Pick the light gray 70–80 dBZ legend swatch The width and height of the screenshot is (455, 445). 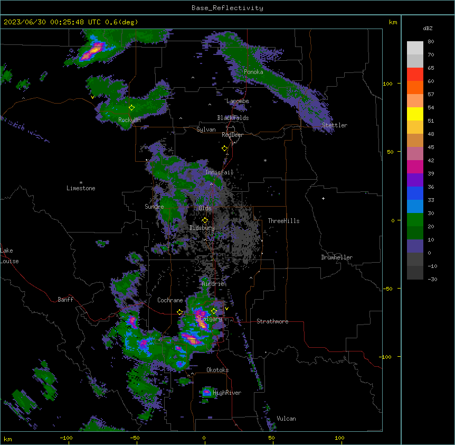click(x=415, y=48)
